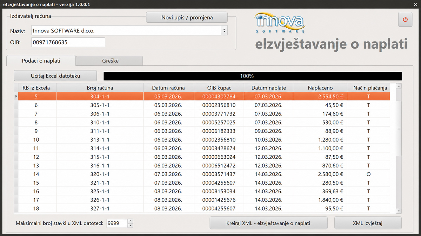Click amount 2.580,00 € cell
421x236 pixels.
tap(320, 174)
